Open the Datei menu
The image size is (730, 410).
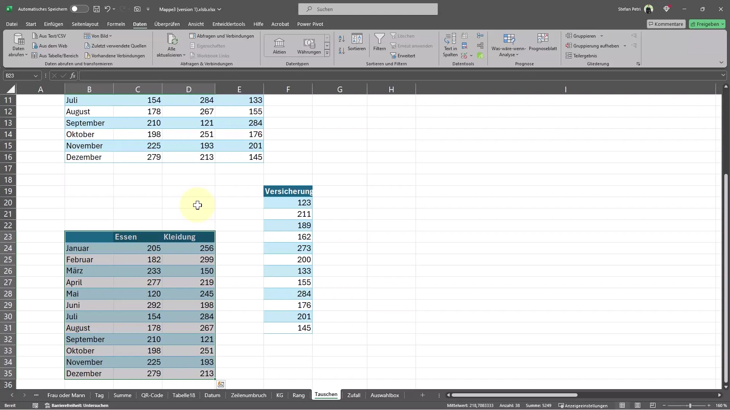(x=12, y=24)
